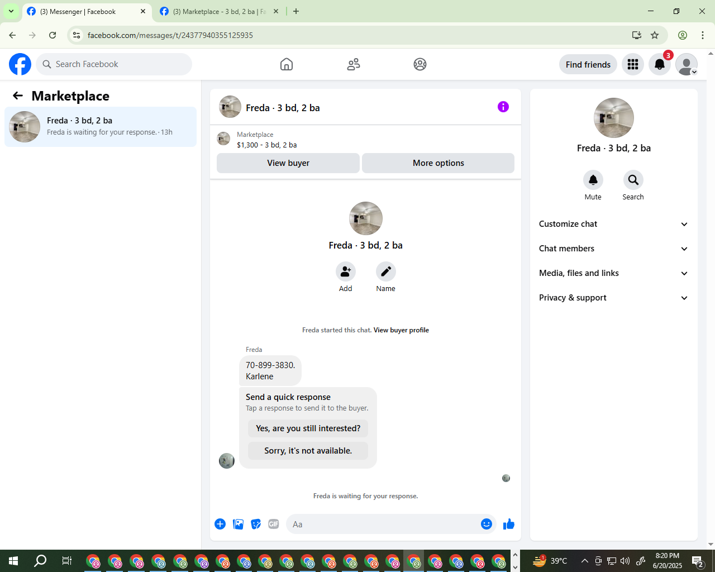Click the back arrow beside Marketplace

pos(18,96)
